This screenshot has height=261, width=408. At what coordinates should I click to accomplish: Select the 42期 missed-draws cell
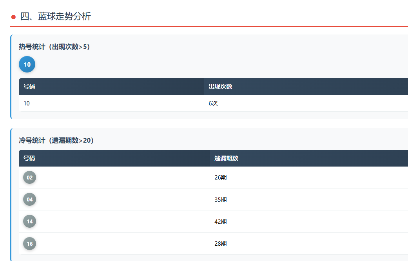click(220, 221)
